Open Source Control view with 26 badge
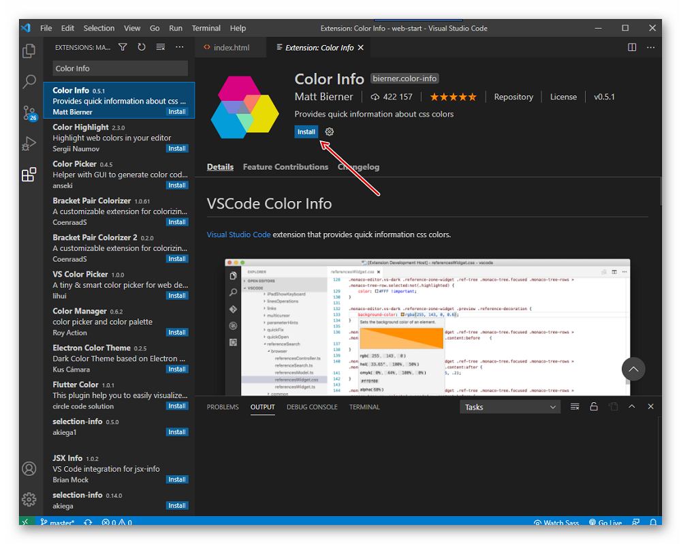The image size is (681, 544). click(29, 113)
